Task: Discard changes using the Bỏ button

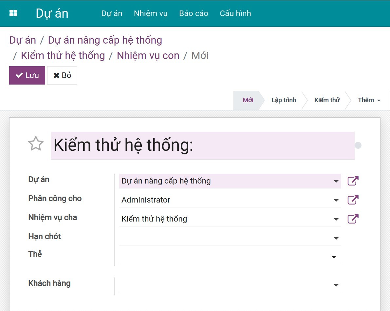Action: 62,75
